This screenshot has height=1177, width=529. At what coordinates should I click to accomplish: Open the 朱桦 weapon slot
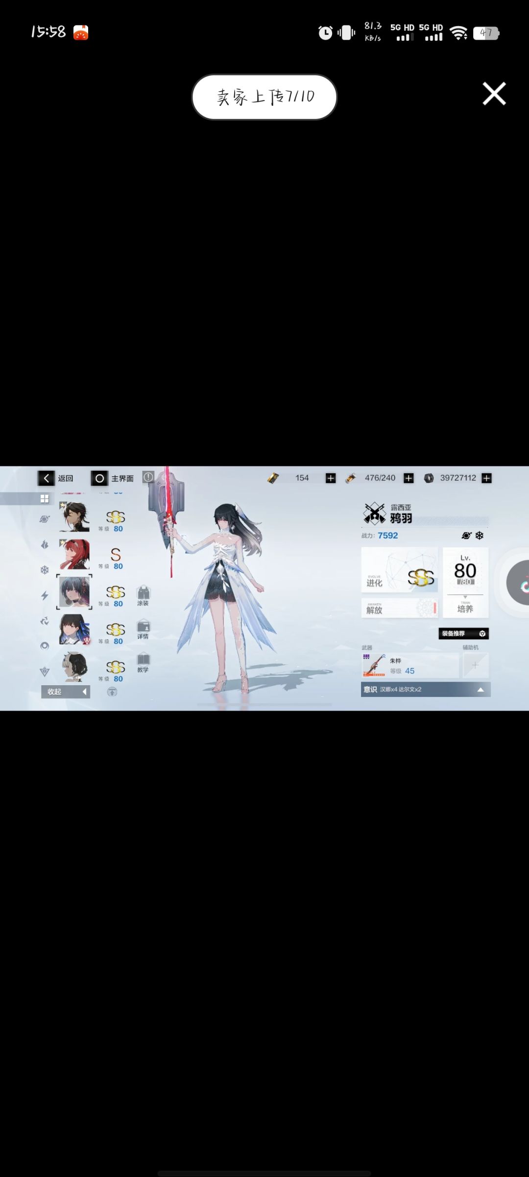coord(410,665)
